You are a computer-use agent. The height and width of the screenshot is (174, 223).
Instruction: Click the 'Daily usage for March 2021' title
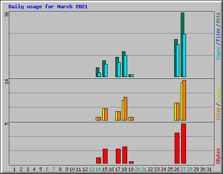(x=48, y=7)
